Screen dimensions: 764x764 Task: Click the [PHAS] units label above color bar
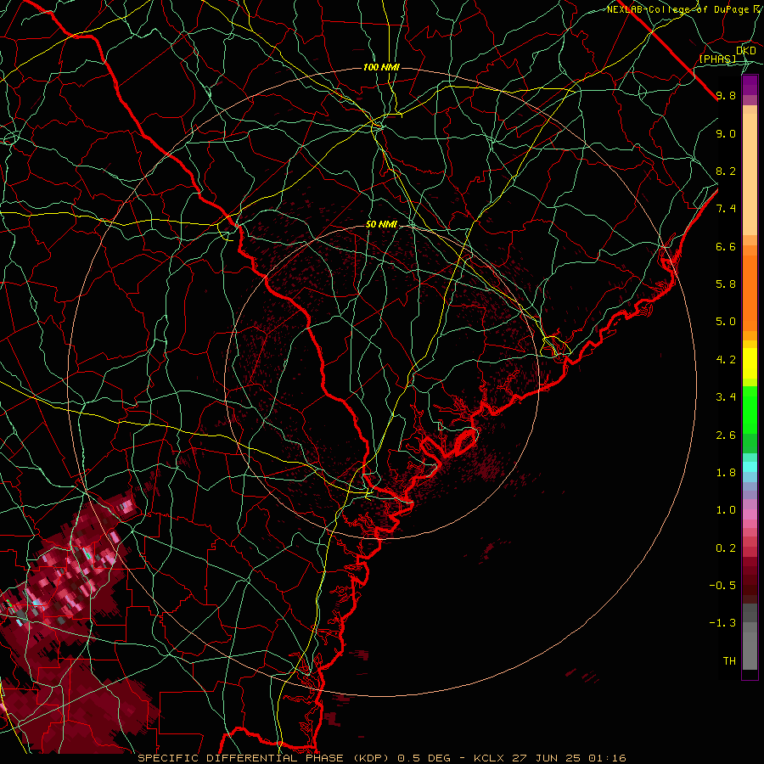717,59
